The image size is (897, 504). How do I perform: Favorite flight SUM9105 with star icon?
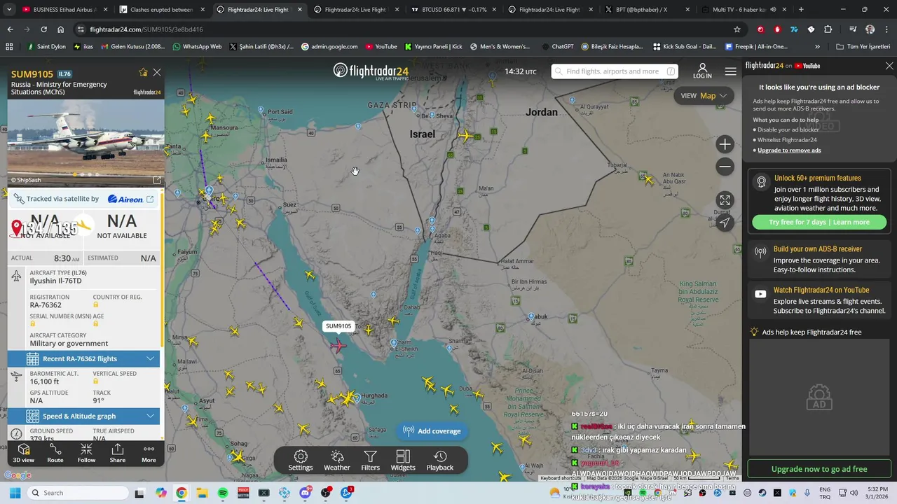(144, 72)
